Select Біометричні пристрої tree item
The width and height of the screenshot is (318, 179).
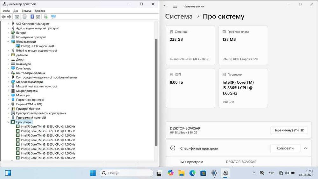tap(31, 37)
